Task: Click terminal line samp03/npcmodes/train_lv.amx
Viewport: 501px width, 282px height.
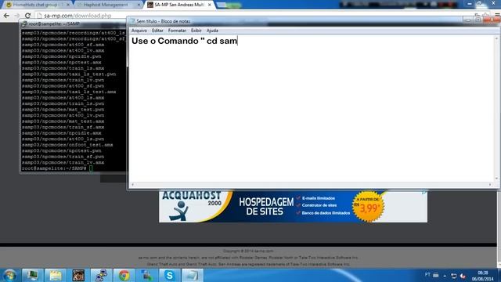Action: pos(63,162)
